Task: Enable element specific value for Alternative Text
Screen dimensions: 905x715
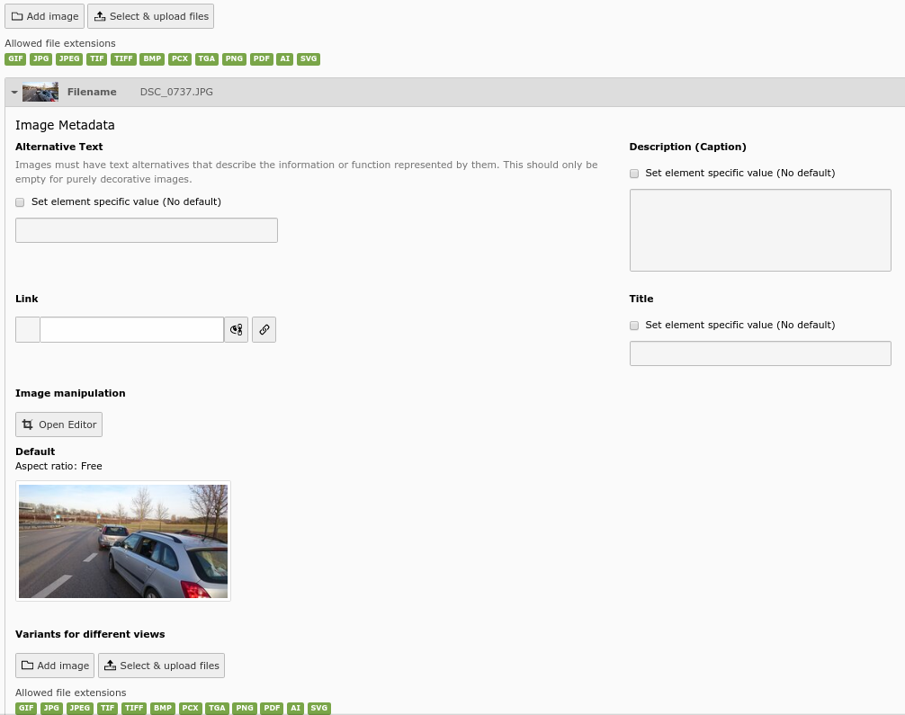Action: [x=20, y=201]
